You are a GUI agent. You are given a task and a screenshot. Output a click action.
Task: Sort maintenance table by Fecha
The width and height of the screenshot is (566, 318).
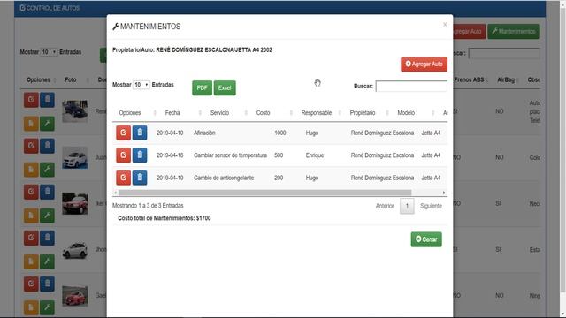click(x=172, y=113)
